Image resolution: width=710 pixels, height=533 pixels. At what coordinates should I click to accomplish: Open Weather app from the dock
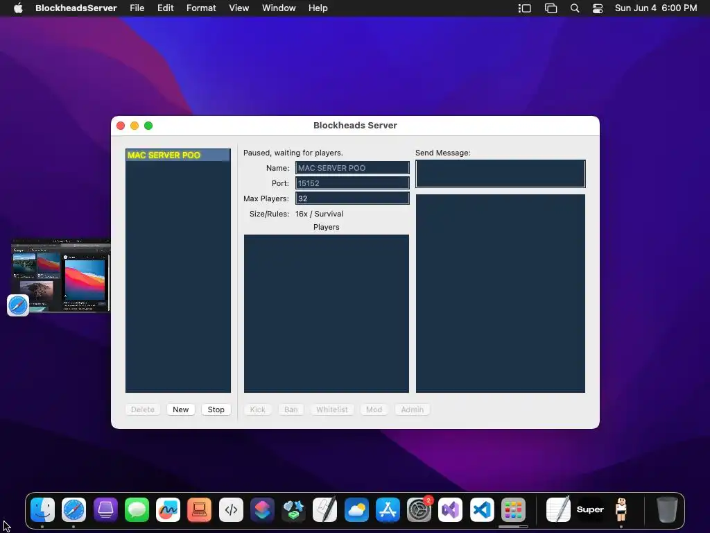[x=356, y=509]
